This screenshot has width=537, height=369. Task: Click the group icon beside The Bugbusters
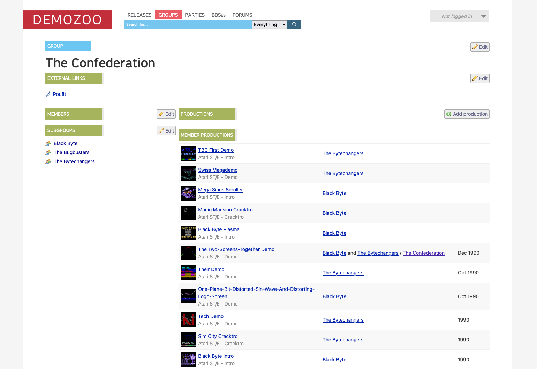click(x=48, y=152)
